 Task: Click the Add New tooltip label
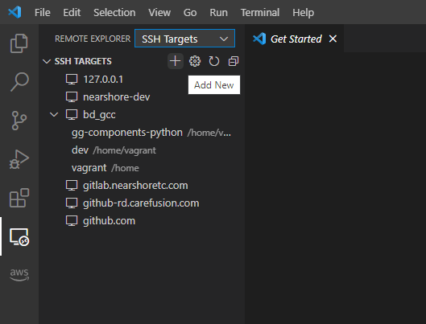(x=214, y=85)
